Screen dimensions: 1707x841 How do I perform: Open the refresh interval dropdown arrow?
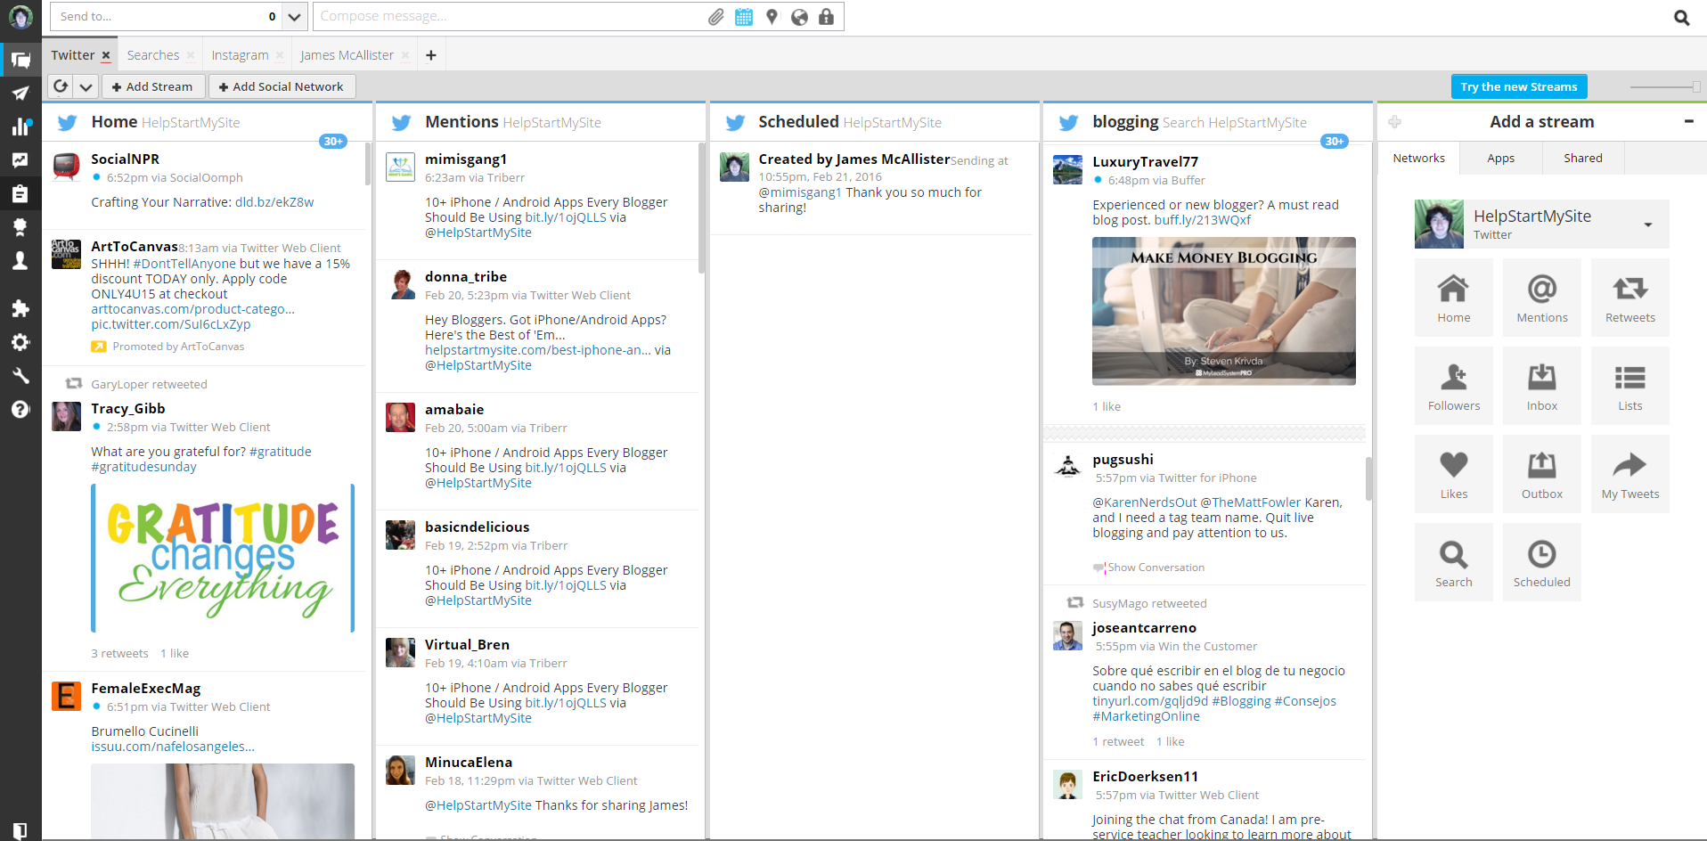pyautogui.click(x=86, y=86)
